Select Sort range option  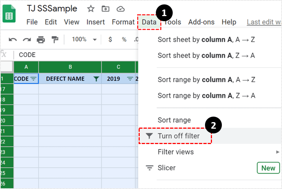coord(174,120)
